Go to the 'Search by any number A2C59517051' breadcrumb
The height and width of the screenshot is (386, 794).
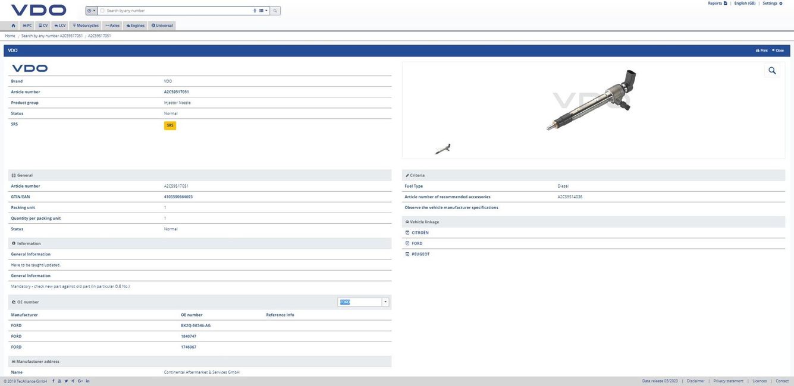[x=52, y=36]
